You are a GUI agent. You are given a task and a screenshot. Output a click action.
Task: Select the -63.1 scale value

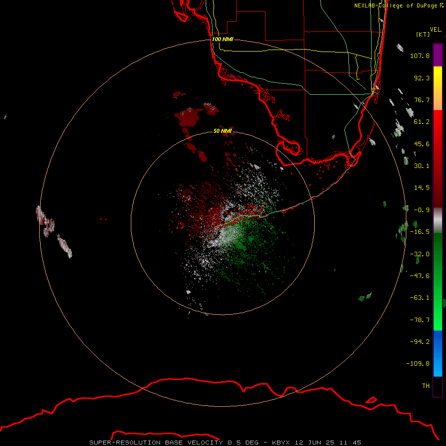(420, 298)
